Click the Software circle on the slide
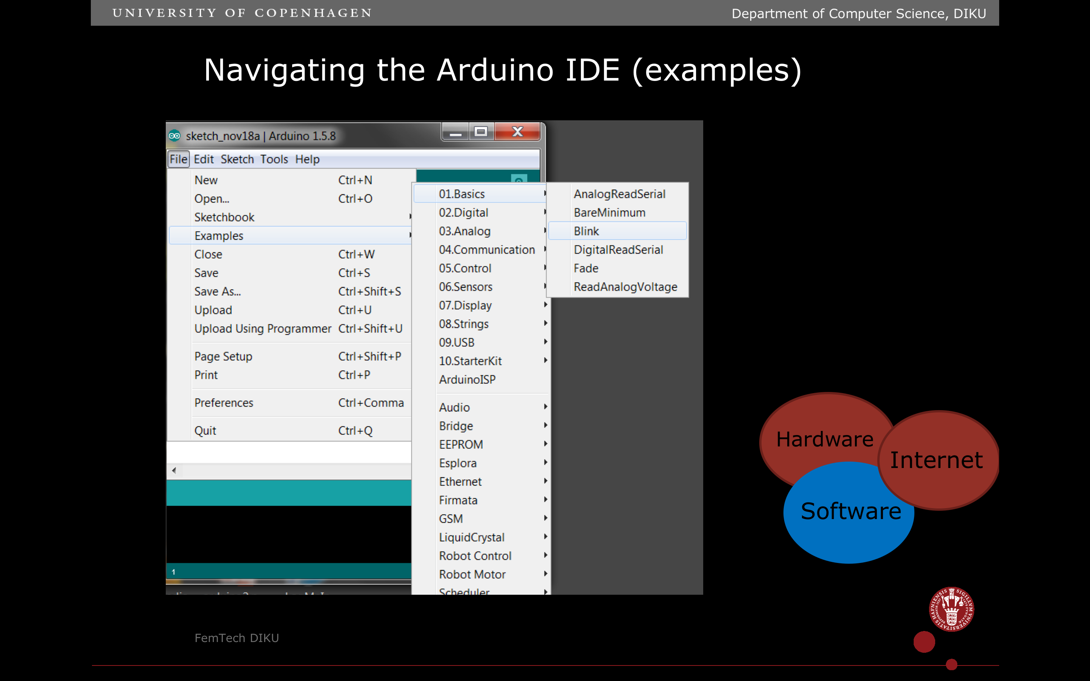Screen dimensions: 1090x681 (x=849, y=513)
